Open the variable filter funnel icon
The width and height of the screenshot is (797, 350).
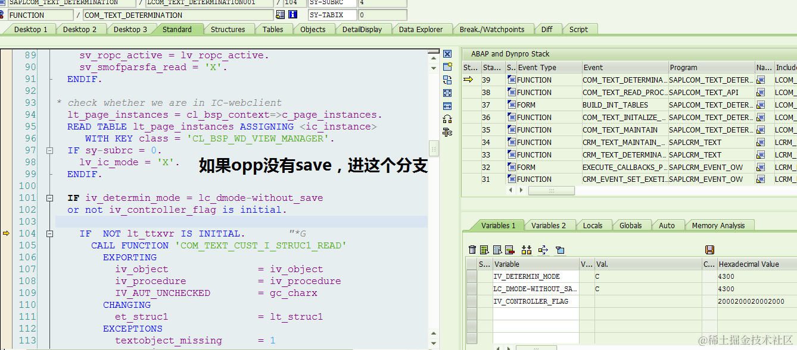(x=559, y=250)
